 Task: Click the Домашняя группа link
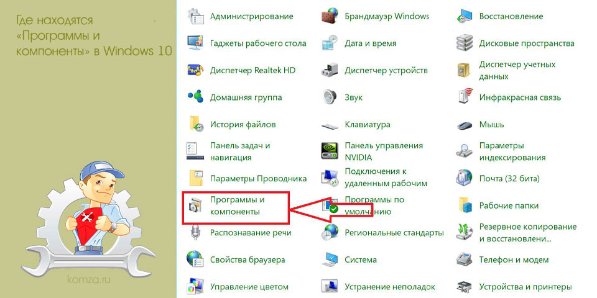(x=246, y=97)
